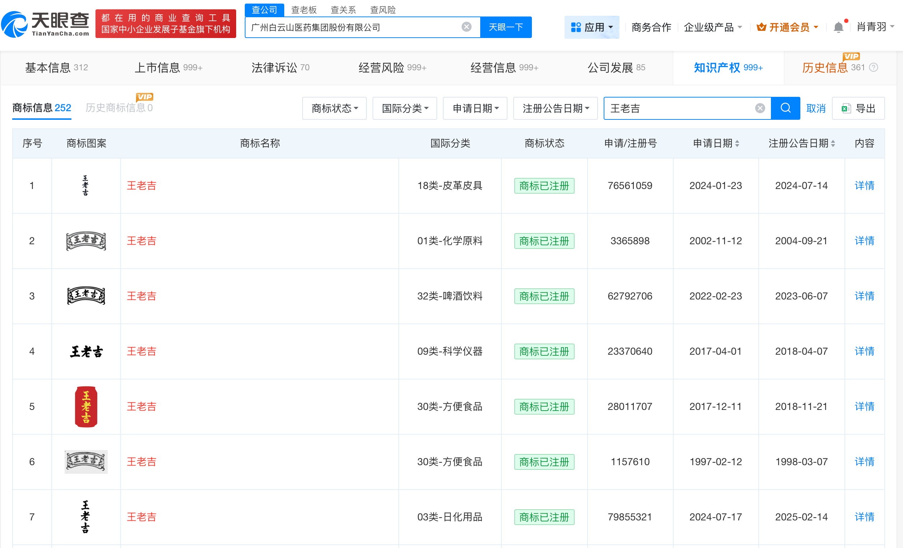The width and height of the screenshot is (903, 548).
Task: Open the 商标状态 filter dropdown
Action: (334, 108)
